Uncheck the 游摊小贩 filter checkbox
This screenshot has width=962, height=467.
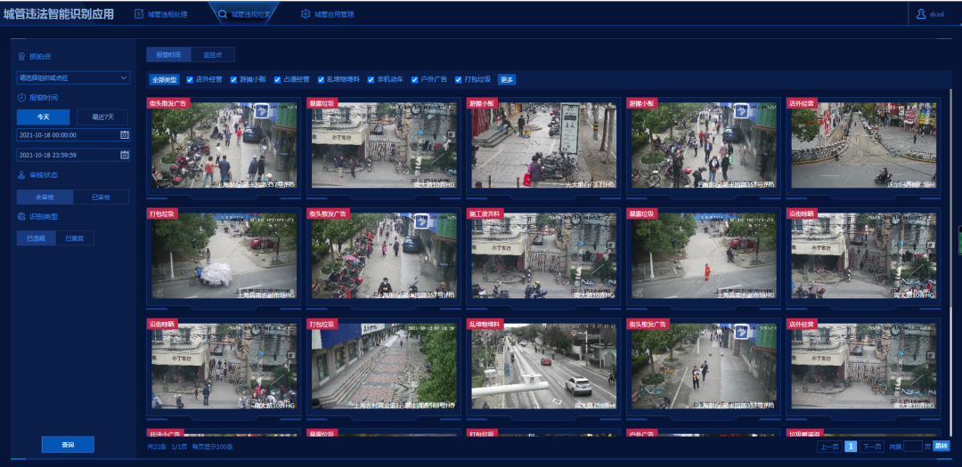233,80
